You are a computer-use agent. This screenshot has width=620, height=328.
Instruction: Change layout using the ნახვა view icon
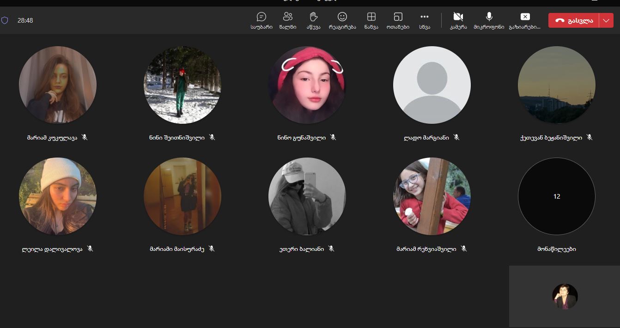tap(371, 20)
